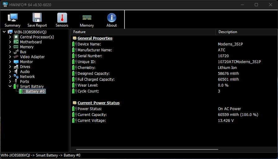Screen dimensions: 278x159
Task: Click the horizontal scrollbar in details pane
Action: coord(147,149)
